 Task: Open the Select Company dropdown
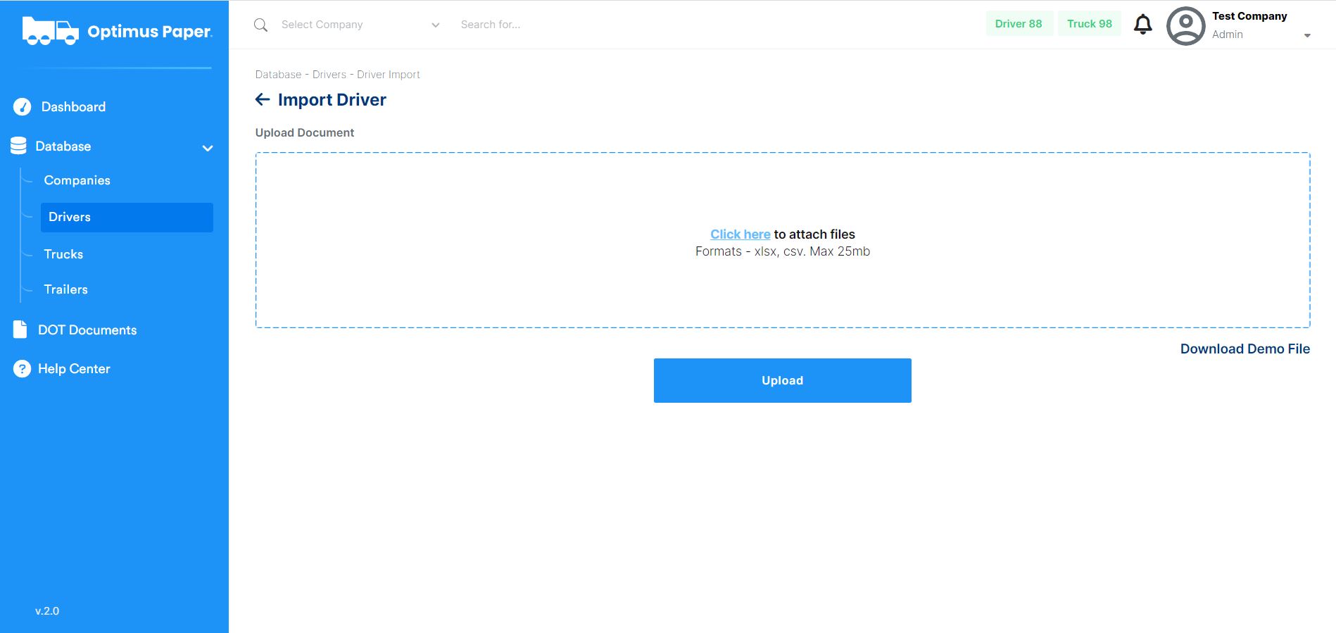click(x=360, y=25)
